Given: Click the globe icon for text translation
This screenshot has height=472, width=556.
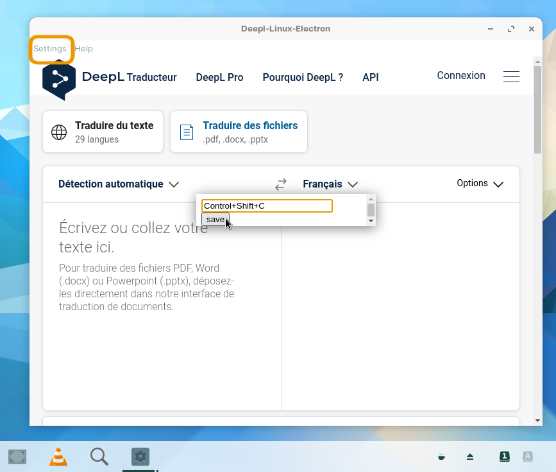Looking at the screenshot, I should (59, 132).
